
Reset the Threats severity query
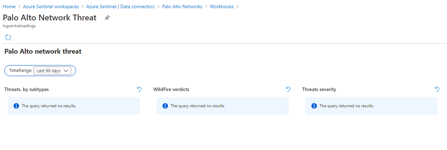pos(437,90)
